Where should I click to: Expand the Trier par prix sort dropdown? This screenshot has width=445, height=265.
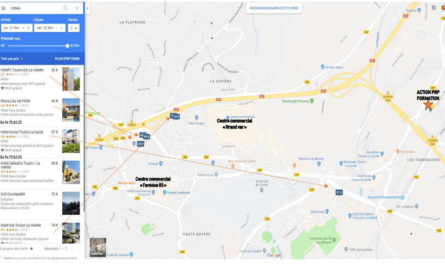(x=12, y=59)
